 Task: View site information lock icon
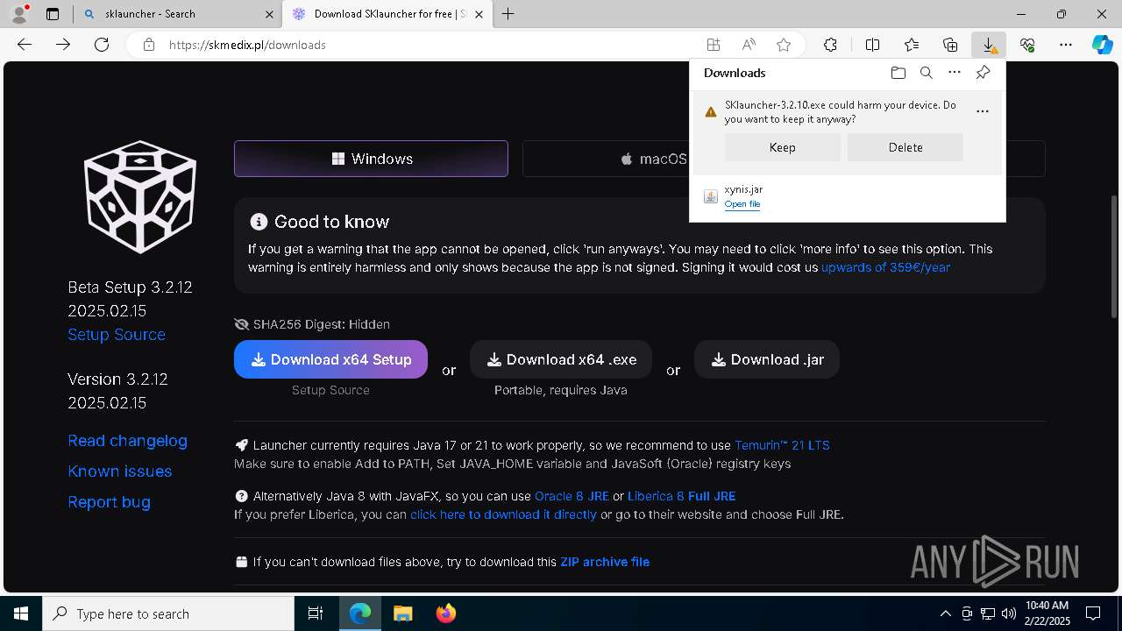(x=149, y=45)
